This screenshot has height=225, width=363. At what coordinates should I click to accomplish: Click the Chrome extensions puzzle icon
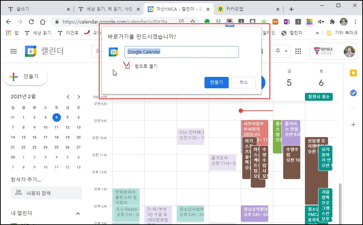pos(332,22)
